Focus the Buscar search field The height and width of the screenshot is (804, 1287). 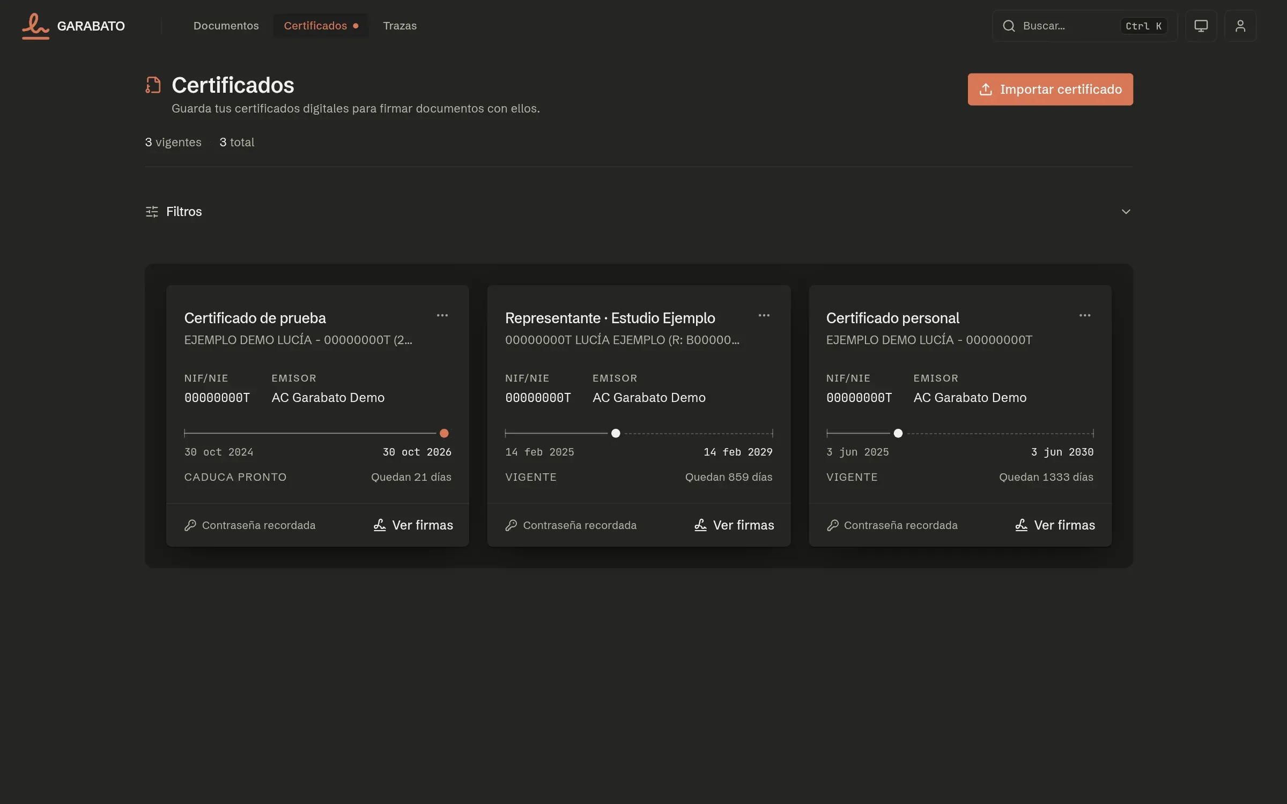pyautogui.click(x=1084, y=26)
